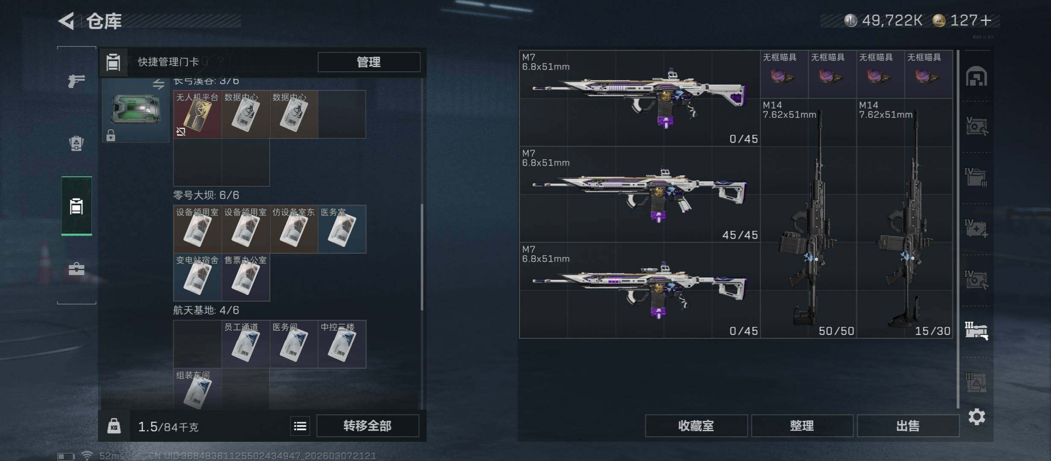Viewport: 1051px width, 461px height.
Task: Go back using the arrow beside 仓库
Action: coord(66,21)
